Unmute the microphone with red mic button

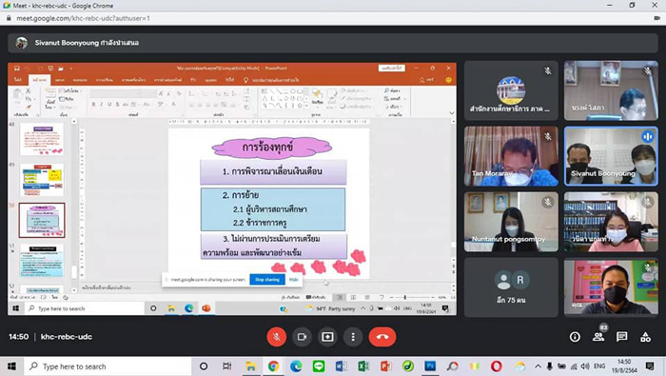[277, 337]
